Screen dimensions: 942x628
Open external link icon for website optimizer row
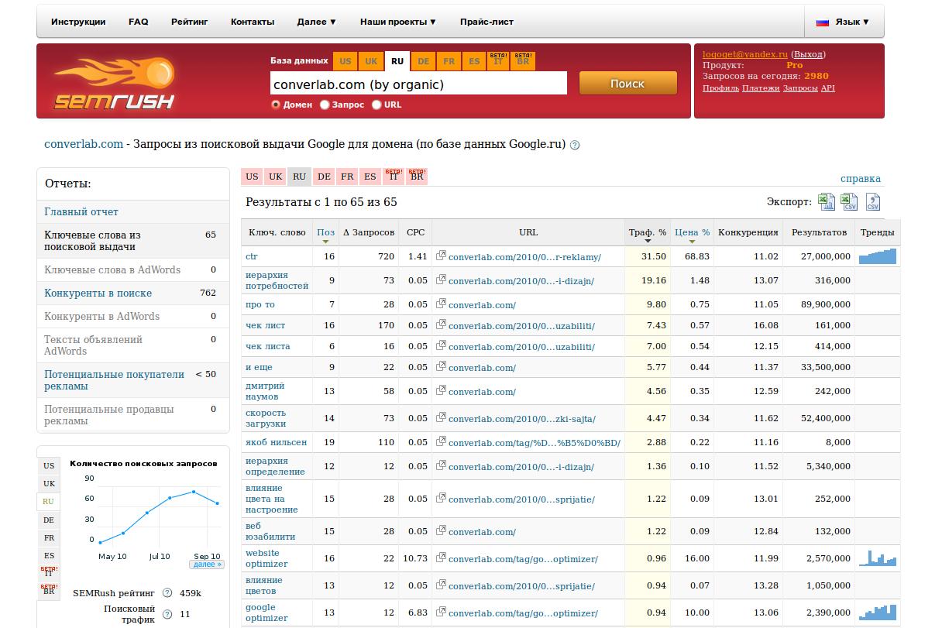tap(441, 558)
